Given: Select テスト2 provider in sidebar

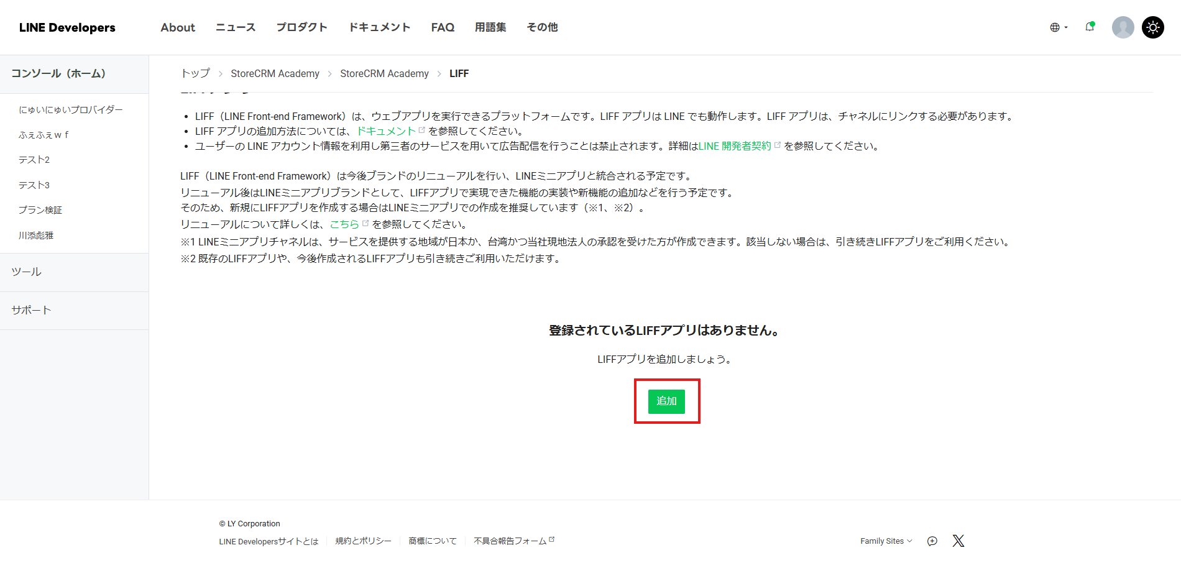Looking at the screenshot, I should click(34, 160).
